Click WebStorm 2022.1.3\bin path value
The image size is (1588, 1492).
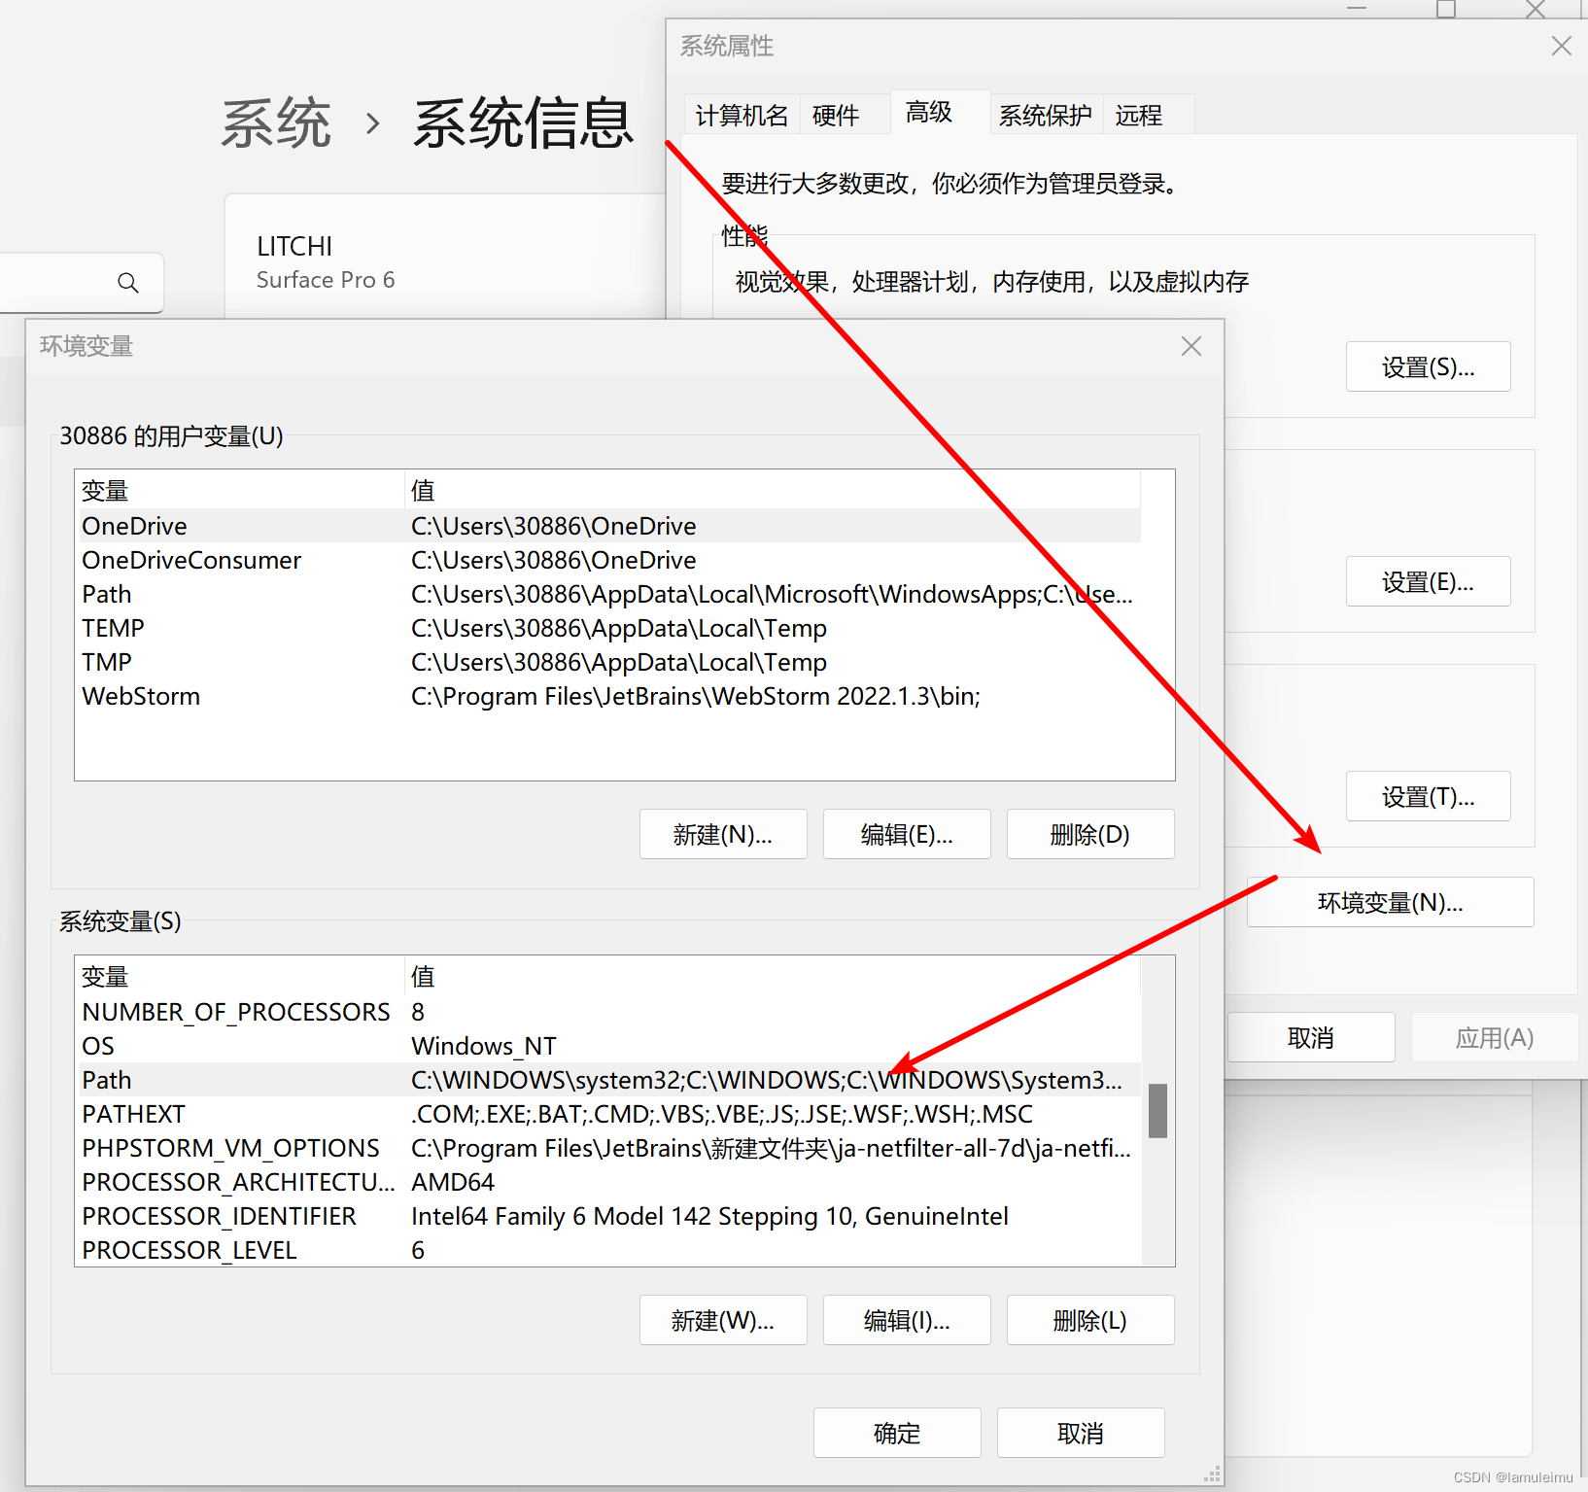point(696,696)
